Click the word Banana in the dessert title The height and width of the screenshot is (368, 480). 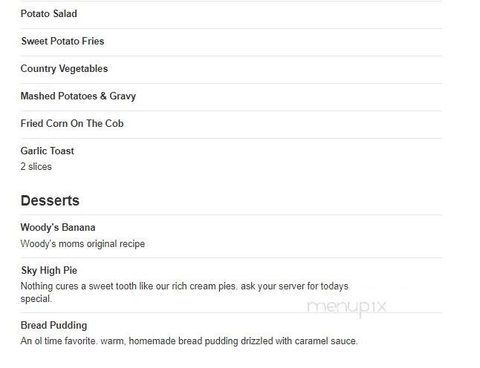point(78,227)
